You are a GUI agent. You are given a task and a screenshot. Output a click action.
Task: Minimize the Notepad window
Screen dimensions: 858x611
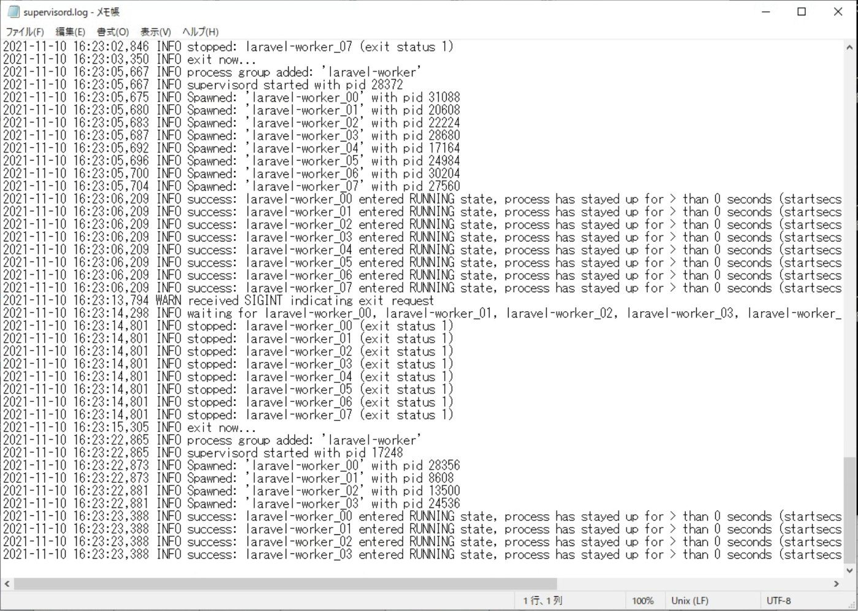[765, 12]
